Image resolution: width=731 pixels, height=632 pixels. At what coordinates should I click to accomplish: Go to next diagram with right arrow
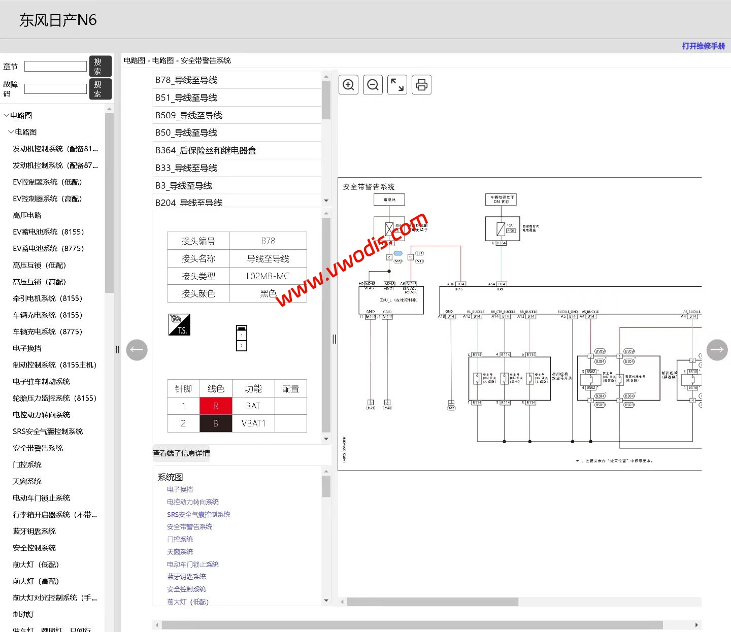click(717, 350)
